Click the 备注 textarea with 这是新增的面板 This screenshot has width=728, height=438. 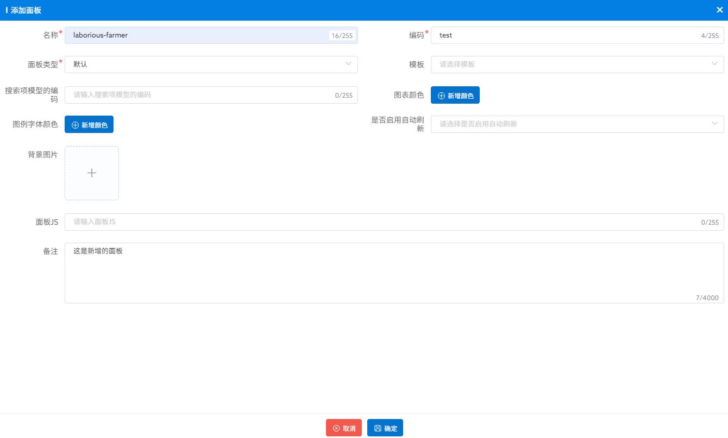(394, 273)
